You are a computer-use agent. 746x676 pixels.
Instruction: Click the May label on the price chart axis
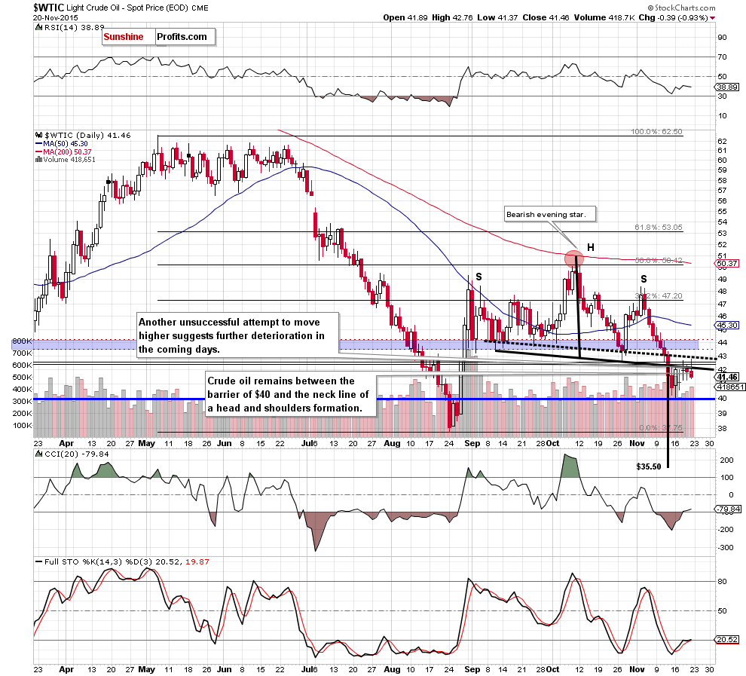tap(146, 443)
